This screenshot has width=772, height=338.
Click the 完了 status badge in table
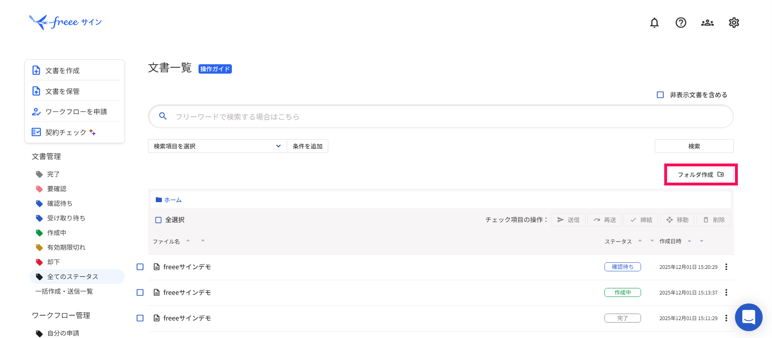pos(623,318)
